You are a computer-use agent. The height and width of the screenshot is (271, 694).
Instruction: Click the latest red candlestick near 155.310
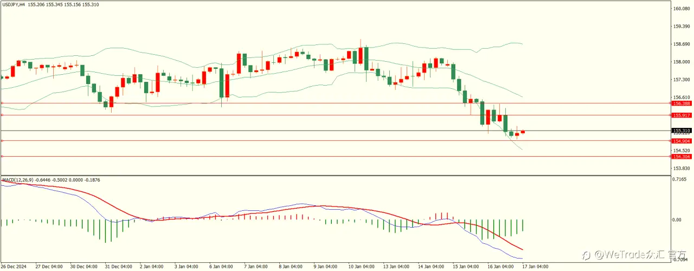pos(523,132)
